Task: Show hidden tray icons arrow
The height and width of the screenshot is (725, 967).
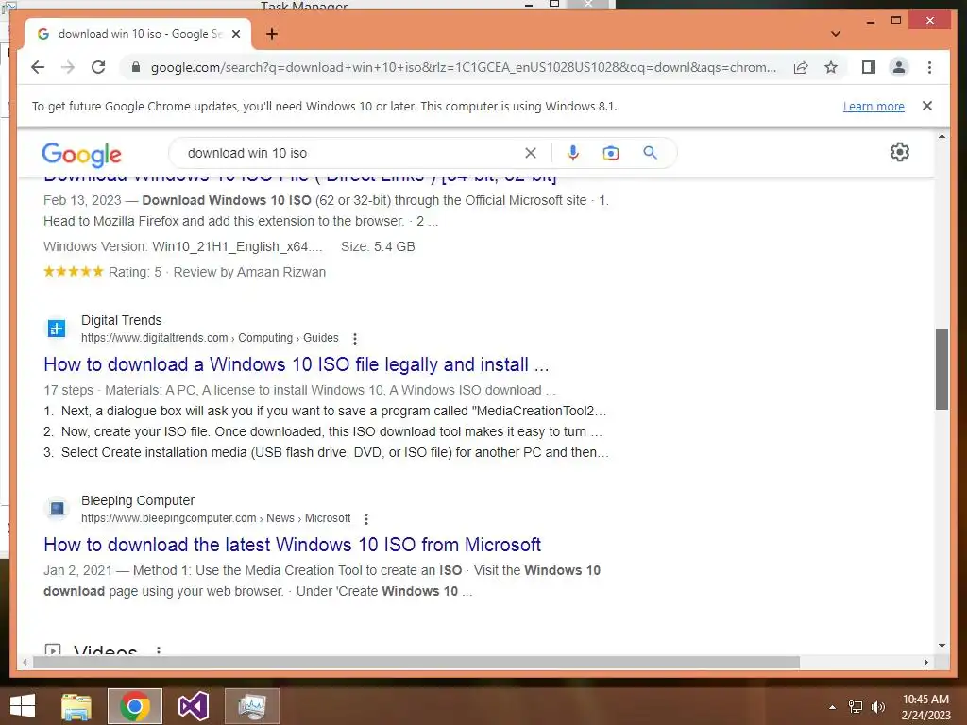Action: click(x=832, y=707)
